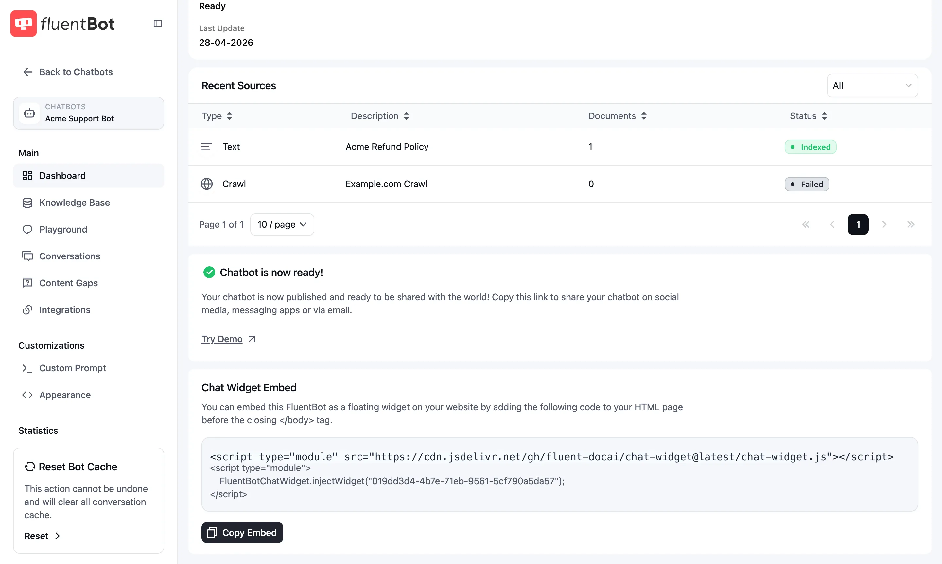Screen dimensions: 942x564
Task: Open Custom Prompt in sidebar
Action: [x=89, y=368]
